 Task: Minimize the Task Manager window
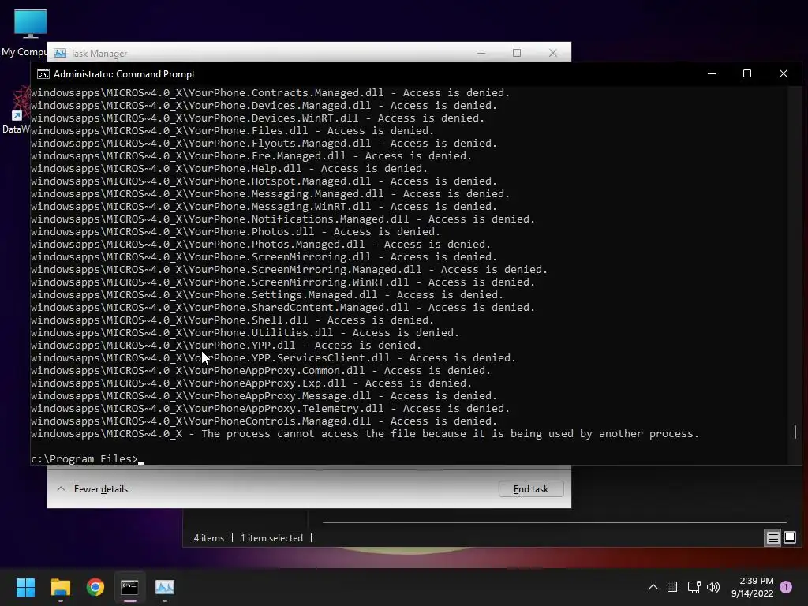tap(481, 53)
